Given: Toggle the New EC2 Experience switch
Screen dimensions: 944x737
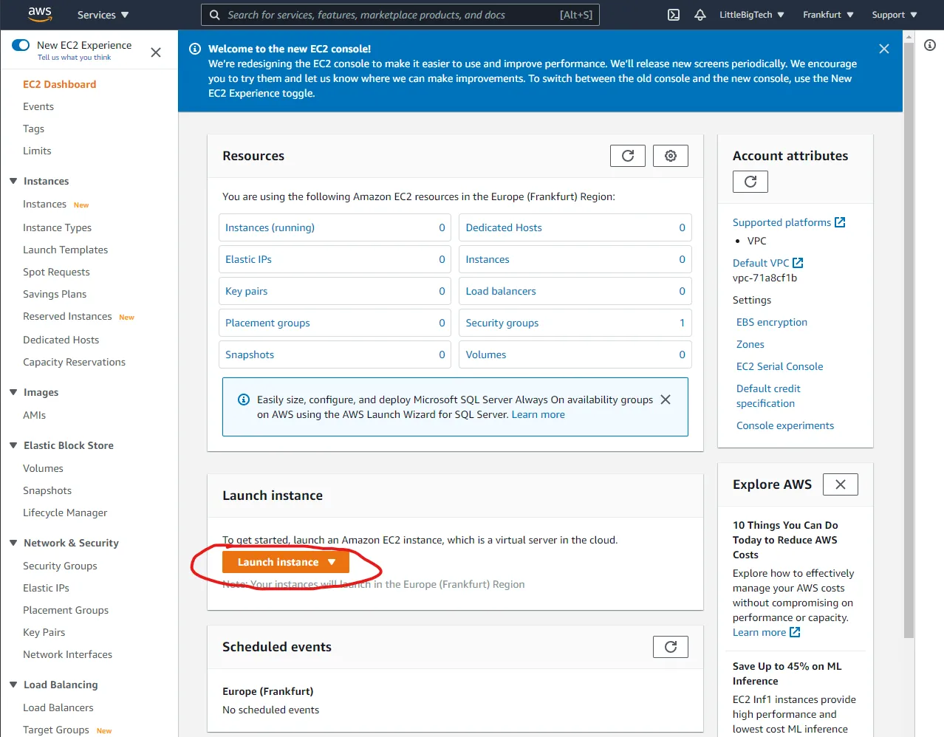Looking at the screenshot, I should pyautogui.click(x=21, y=45).
